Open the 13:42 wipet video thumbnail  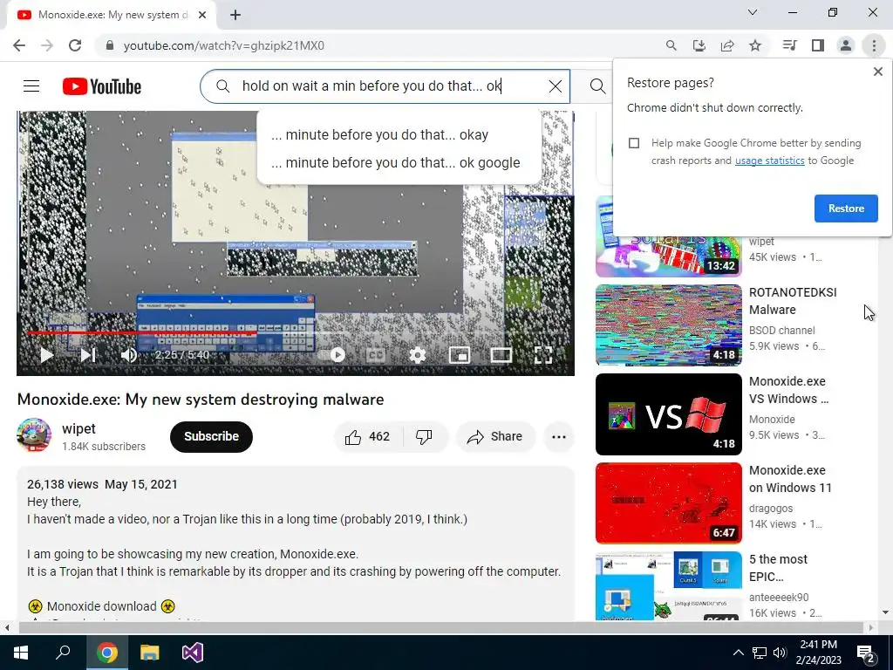tap(669, 256)
